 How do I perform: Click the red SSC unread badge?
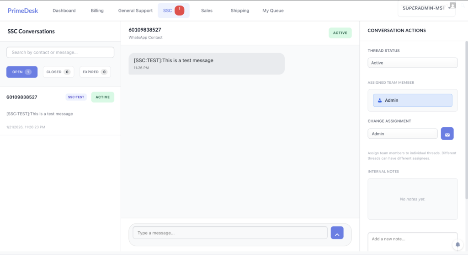pyautogui.click(x=179, y=10)
